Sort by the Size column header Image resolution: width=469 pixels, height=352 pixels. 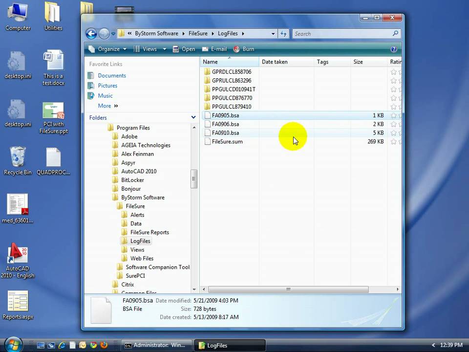tap(368, 62)
